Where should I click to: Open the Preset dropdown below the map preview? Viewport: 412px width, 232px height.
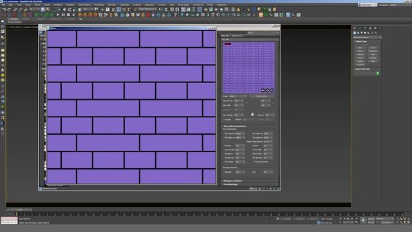click(x=238, y=96)
